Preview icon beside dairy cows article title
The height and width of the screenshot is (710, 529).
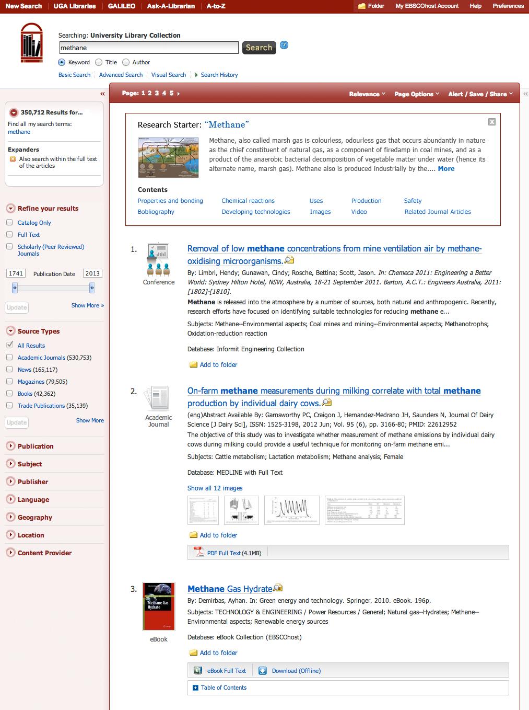pos(327,403)
